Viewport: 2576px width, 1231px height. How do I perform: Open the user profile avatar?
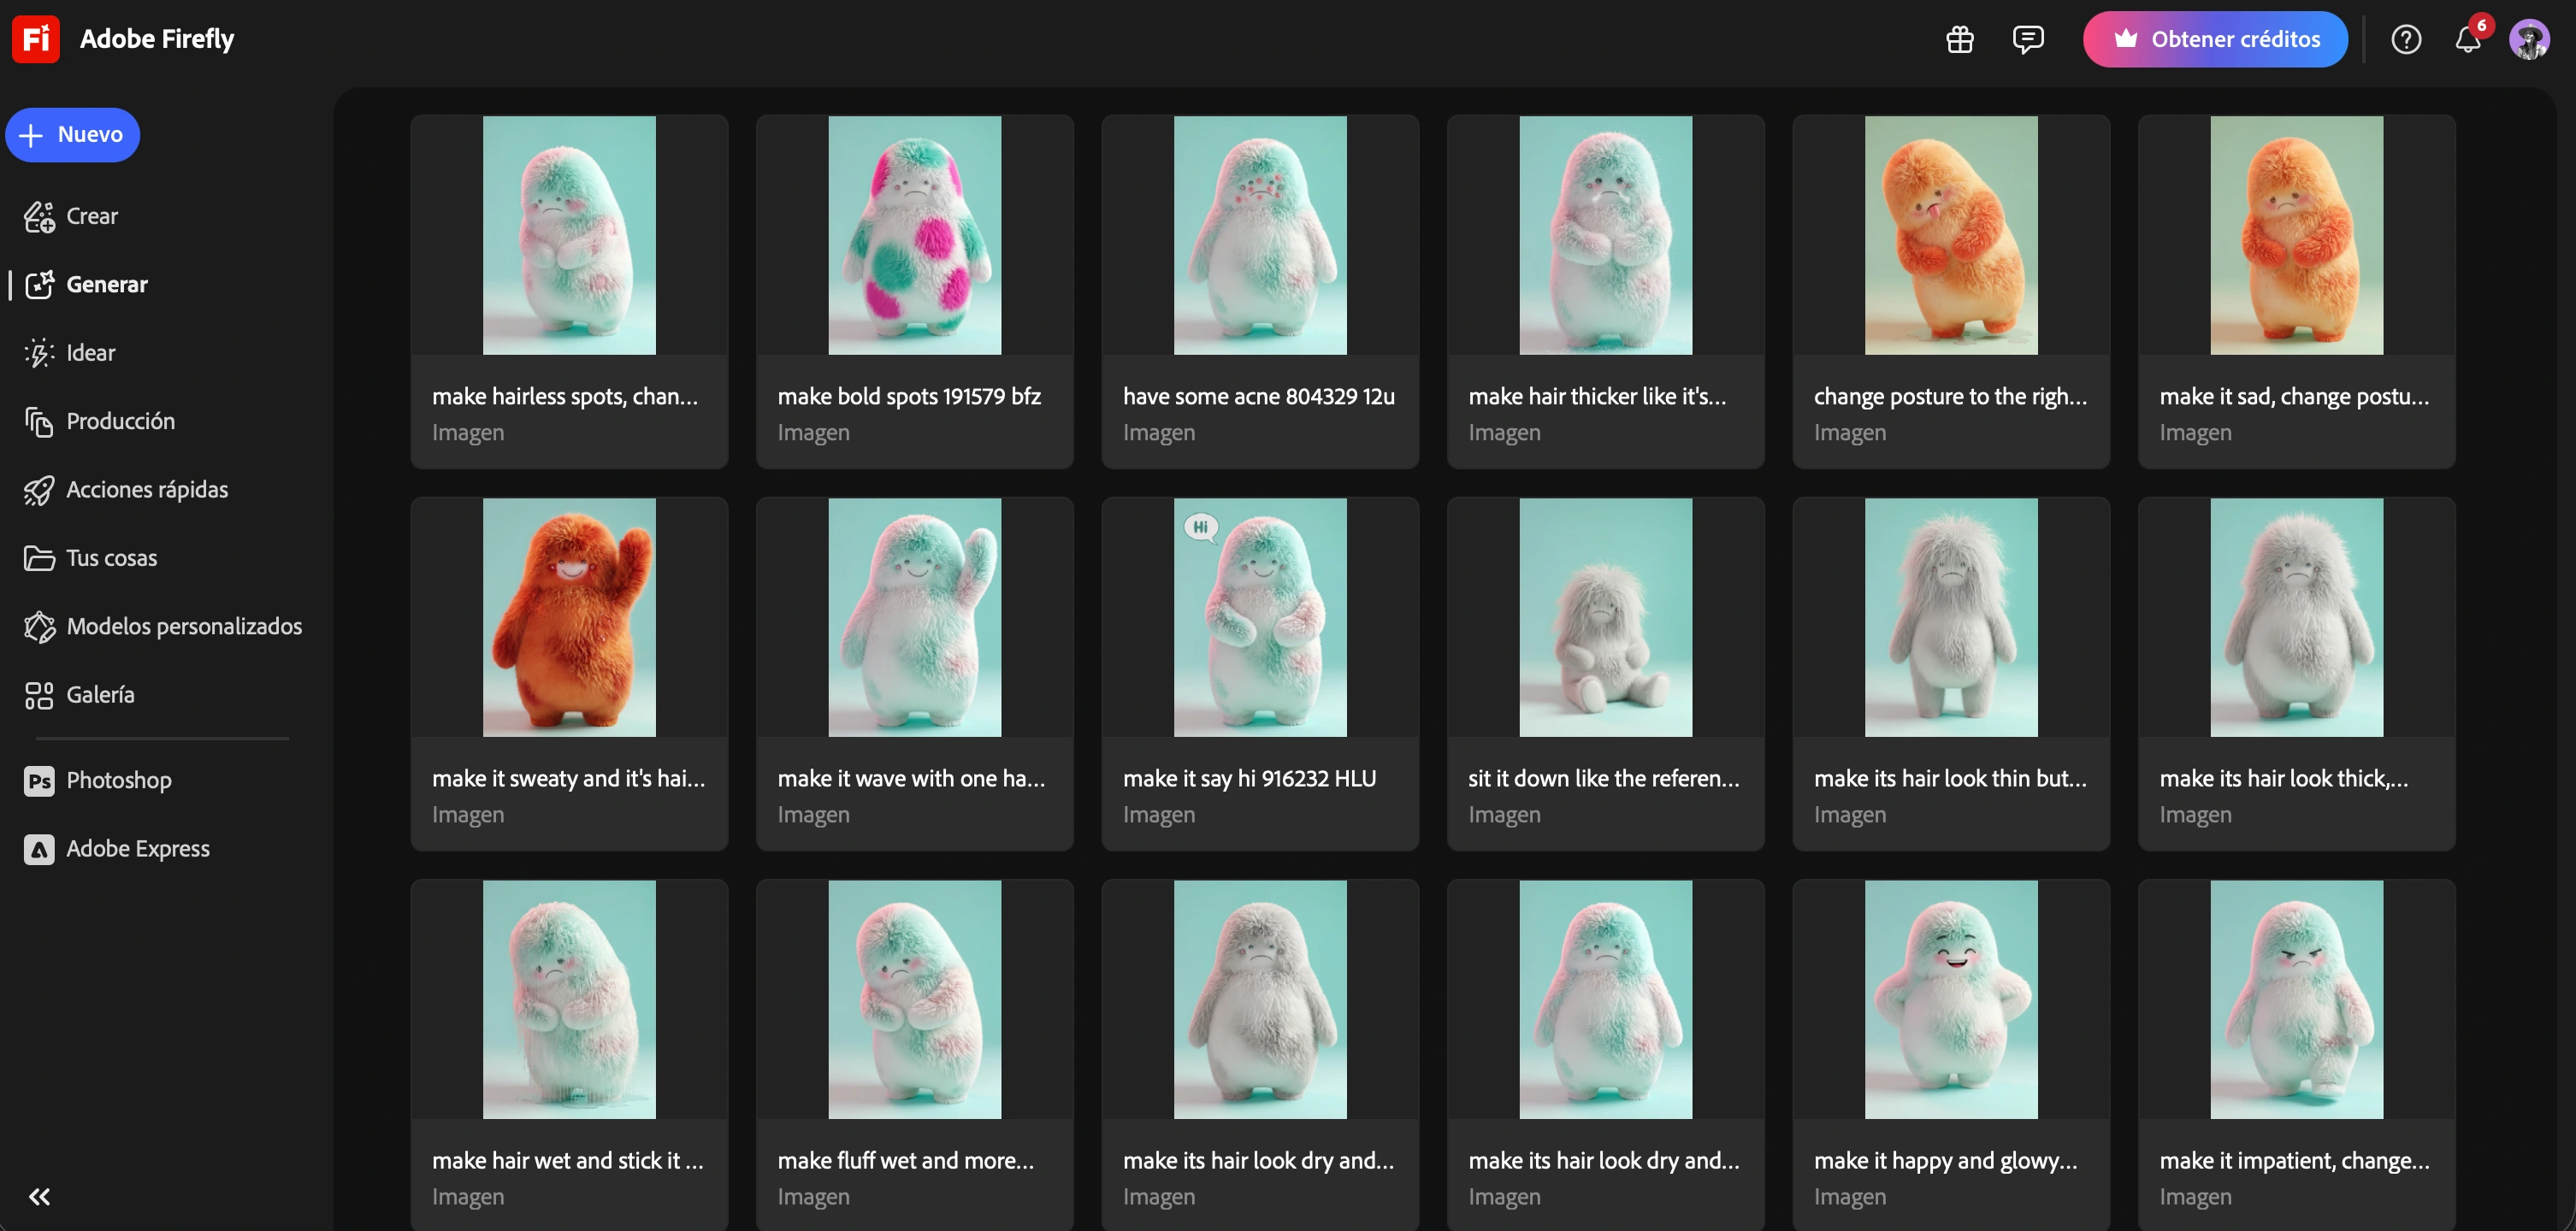pyautogui.click(x=2528, y=39)
